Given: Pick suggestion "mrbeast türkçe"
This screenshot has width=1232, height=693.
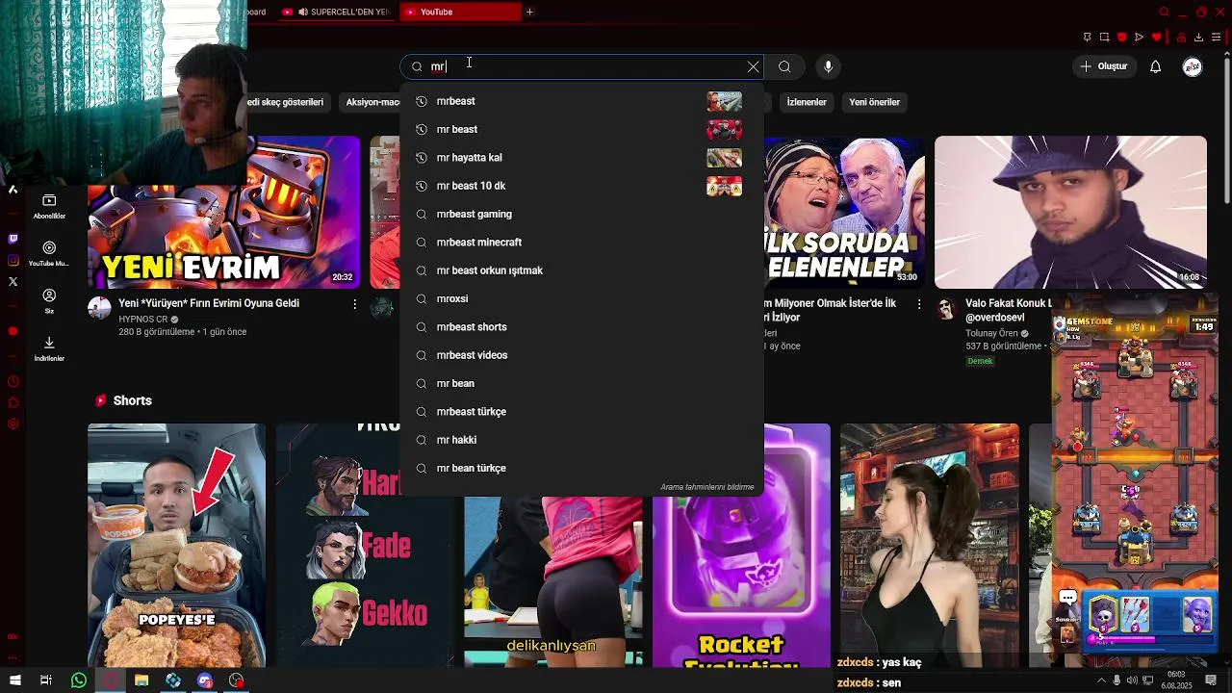Looking at the screenshot, I should (581, 411).
